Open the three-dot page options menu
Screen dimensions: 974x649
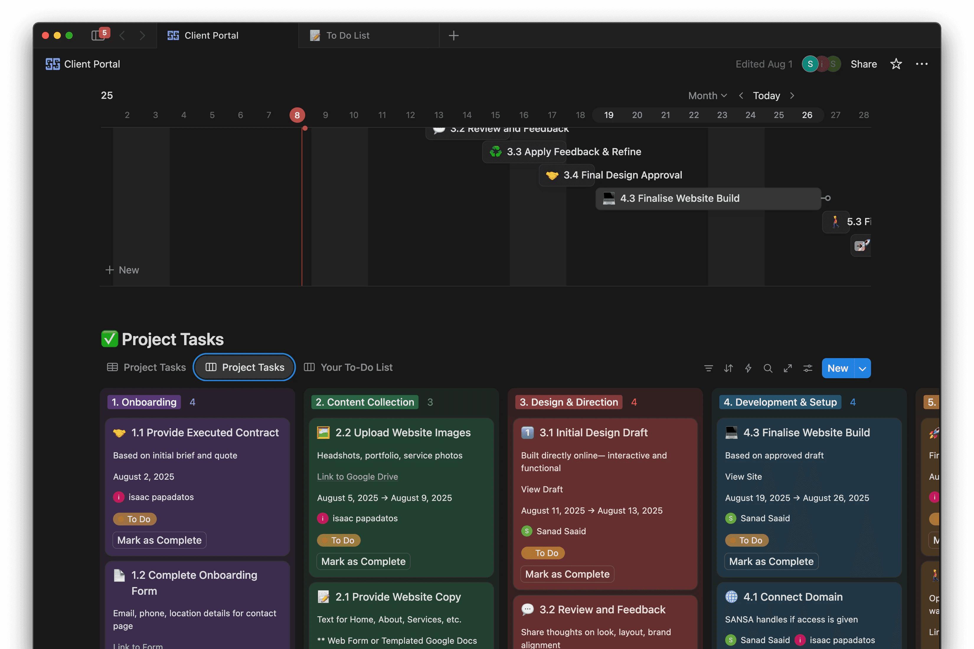pyautogui.click(x=921, y=64)
